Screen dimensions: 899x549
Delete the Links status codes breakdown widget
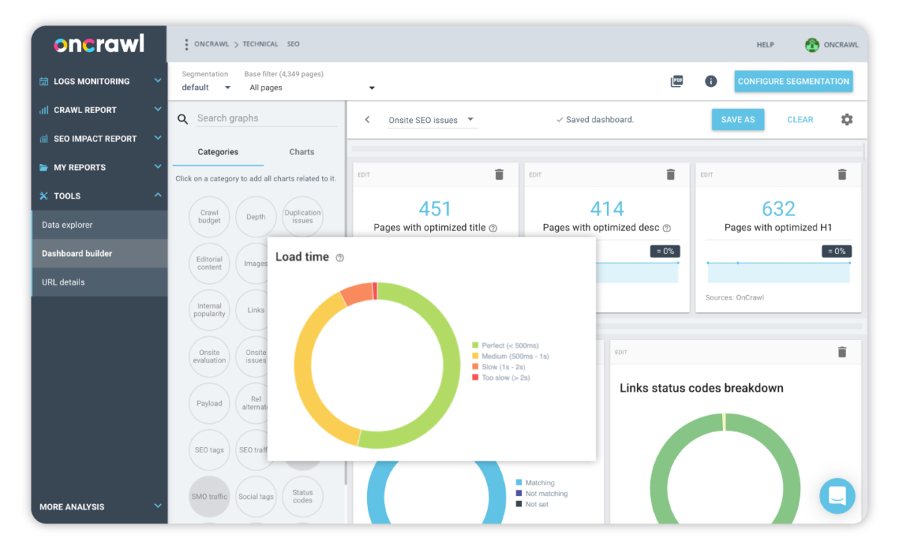coord(842,352)
